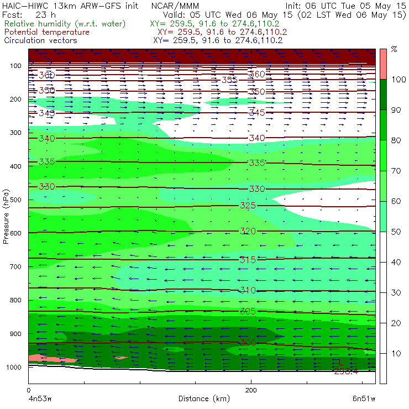Click the darkest green 90–100% colorbar segment
Screen dimensions: 409x409
pyautogui.click(x=383, y=95)
